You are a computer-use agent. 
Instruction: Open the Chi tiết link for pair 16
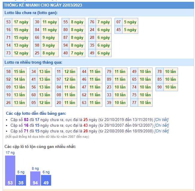(162, 125)
